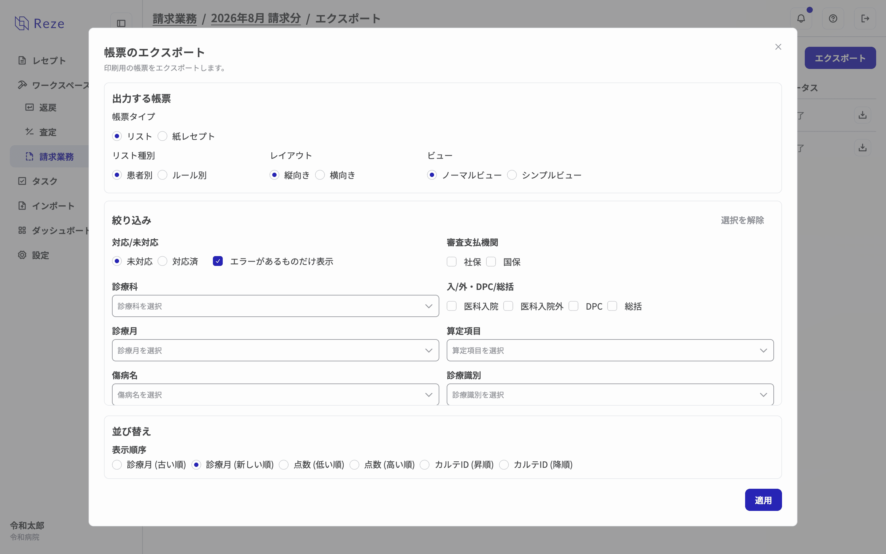Open the 請求業務 breadcrumb link

(x=175, y=18)
